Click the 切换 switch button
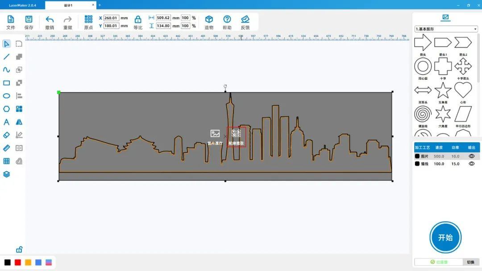Screen dimensions: 482x271 (470, 262)
